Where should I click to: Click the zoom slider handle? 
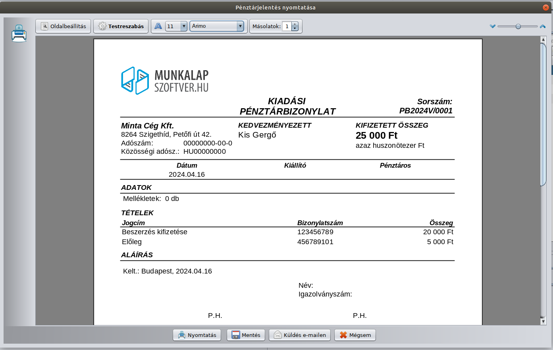(518, 26)
